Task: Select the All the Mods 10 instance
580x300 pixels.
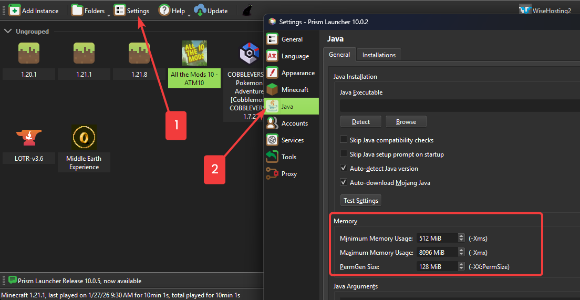Action: click(194, 64)
